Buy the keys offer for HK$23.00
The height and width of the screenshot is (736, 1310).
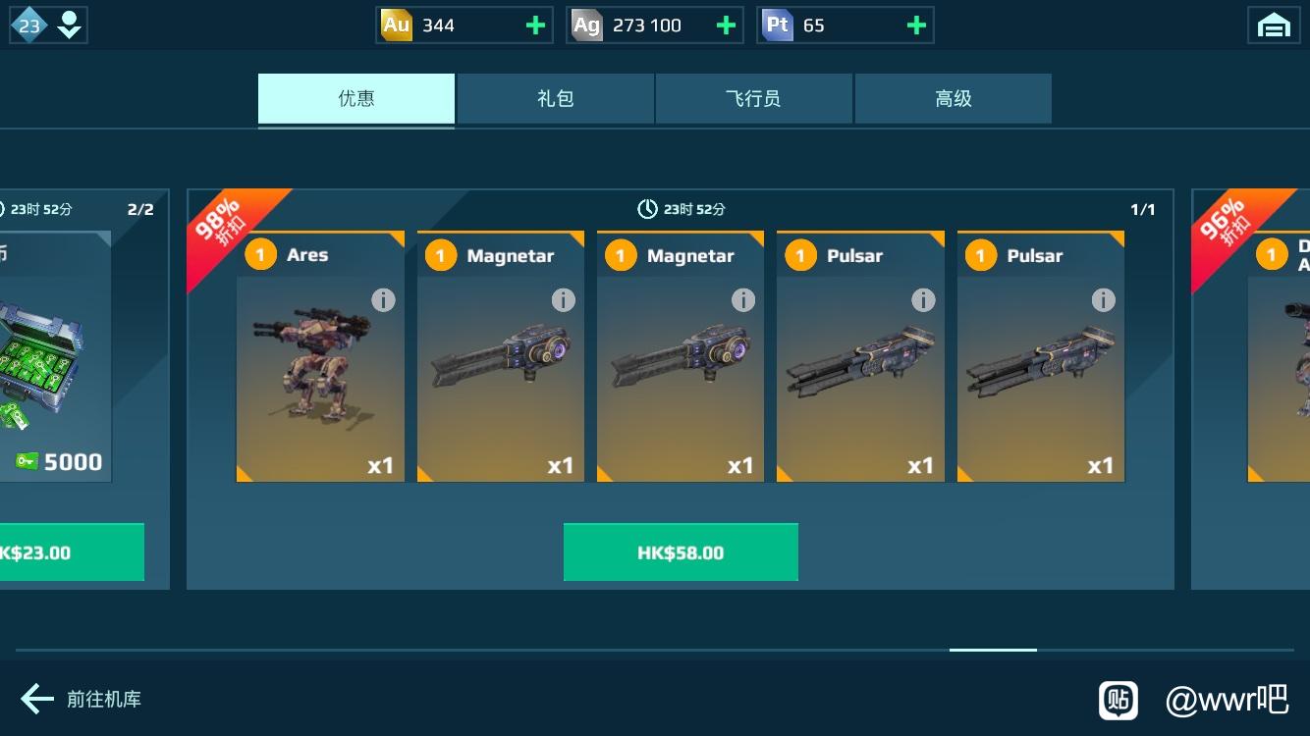(x=72, y=552)
